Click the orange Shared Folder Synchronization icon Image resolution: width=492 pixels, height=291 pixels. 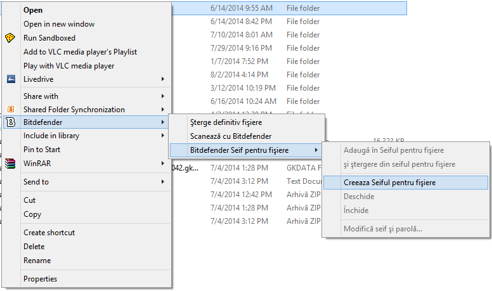tap(11, 109)
